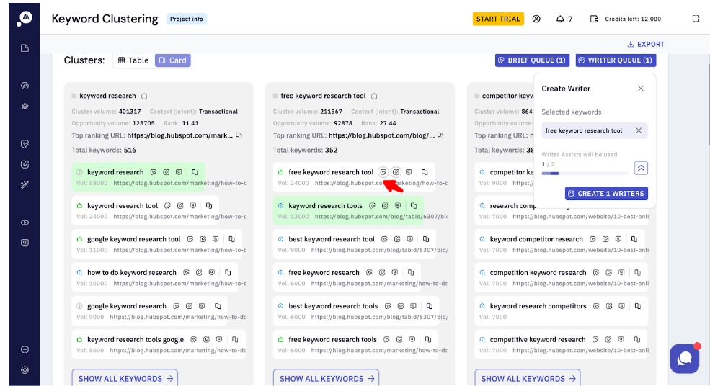Click the search icon next to 'keyword research' cluster title
710x386 pixels.
(x=144, y=96)
